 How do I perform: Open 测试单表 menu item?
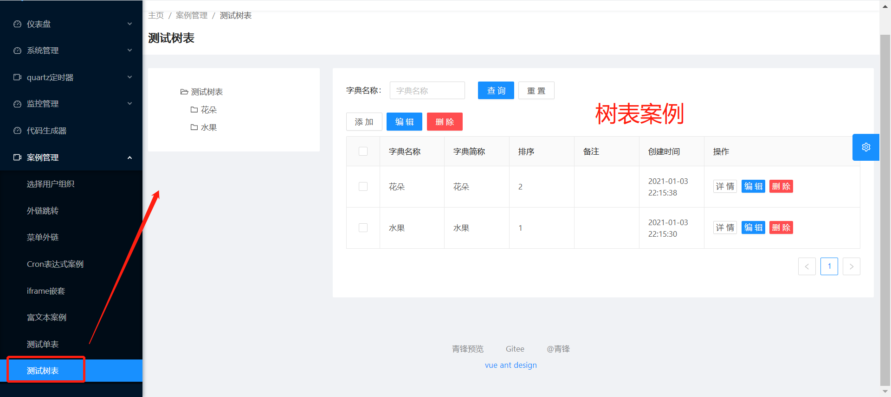tap(71, 344)
